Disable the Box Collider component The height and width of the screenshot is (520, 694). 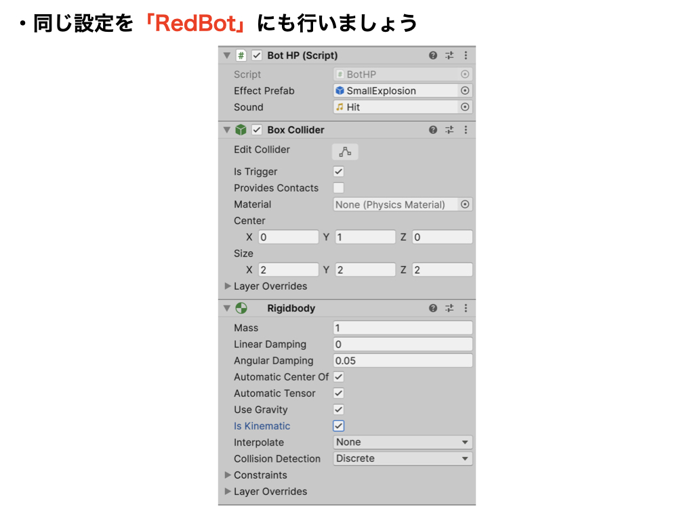pyautogui.click(x=257, y=129)
